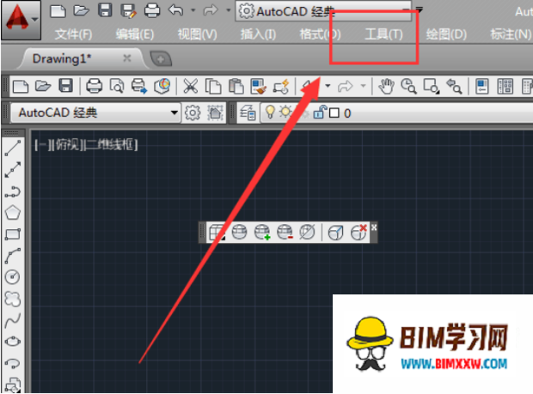This screenshot has width=533, height=394.
Task: Toggle the layer light bulb on/off
Action: pos(268,112)
